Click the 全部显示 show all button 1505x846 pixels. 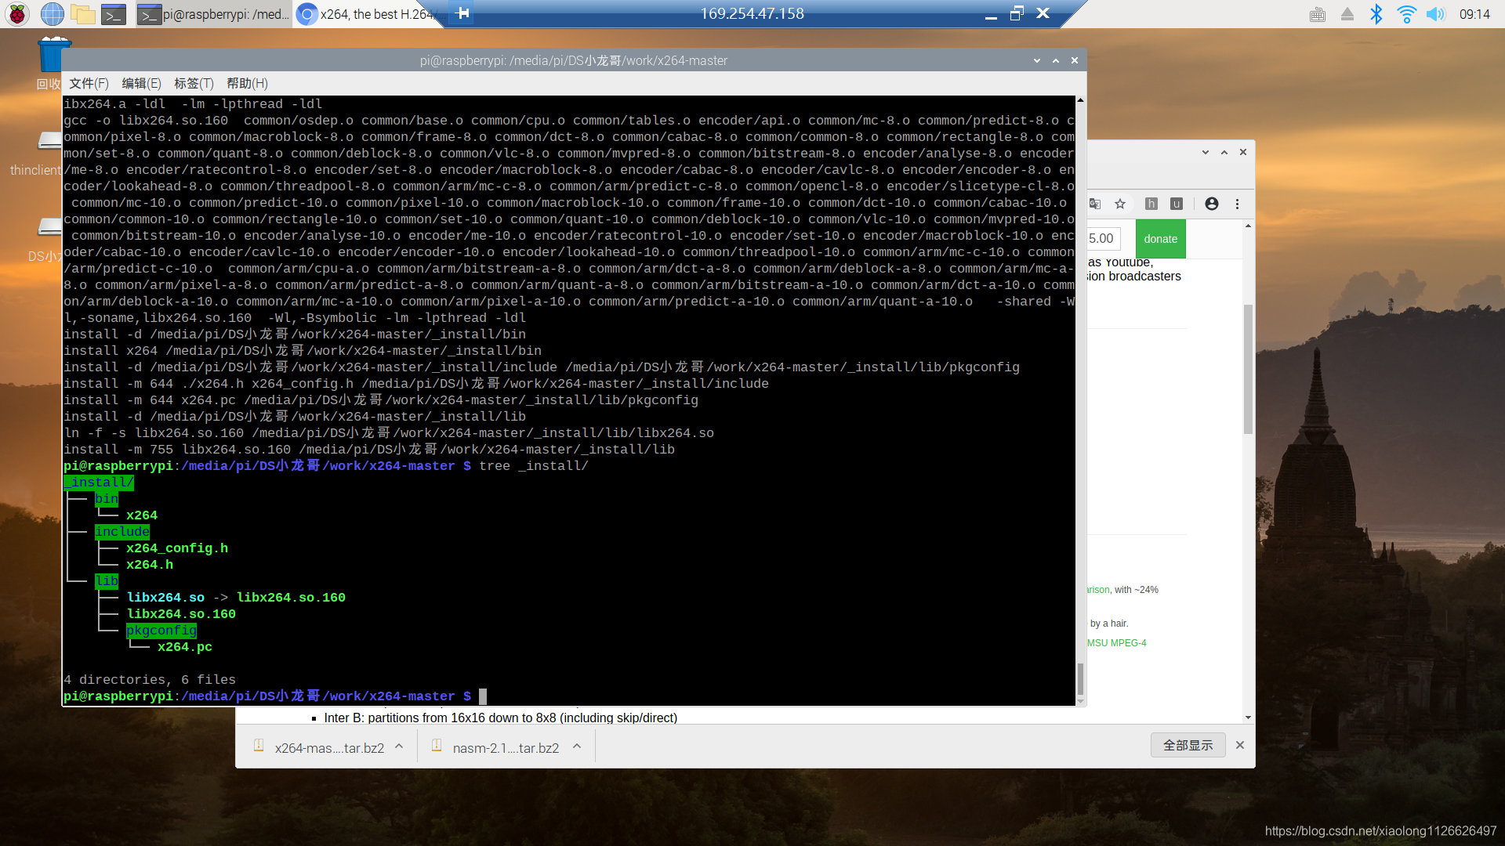(x=1188, y=745)
